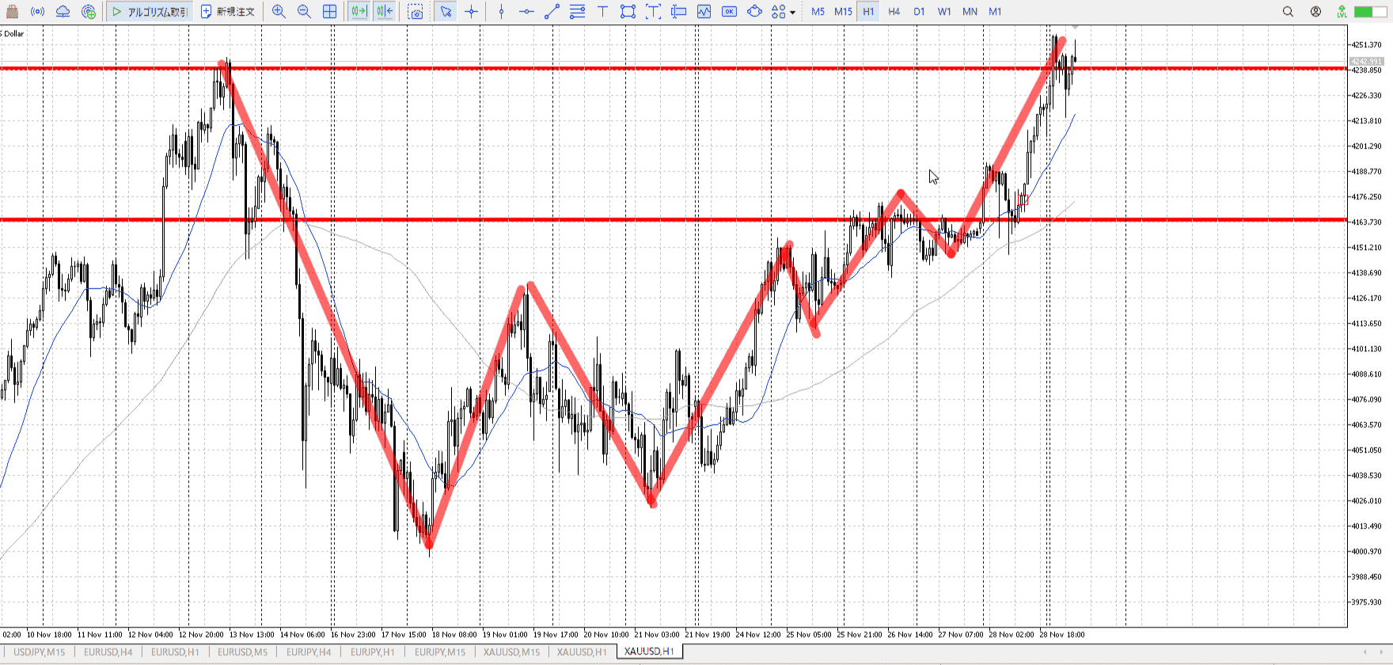
Task: Open the EURUSD,H4 chart tab
Action: pyautogui.click(x=108, y=652)
